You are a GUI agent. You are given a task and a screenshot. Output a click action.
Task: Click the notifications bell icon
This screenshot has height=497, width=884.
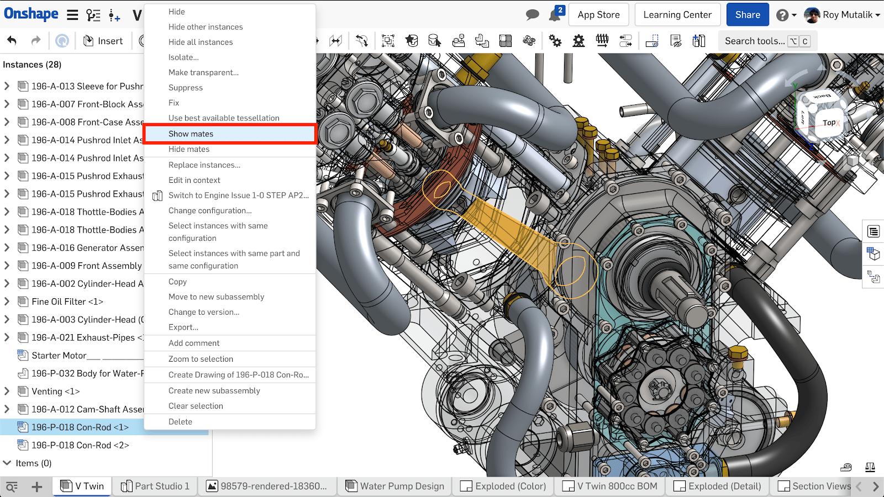(555, 15)
